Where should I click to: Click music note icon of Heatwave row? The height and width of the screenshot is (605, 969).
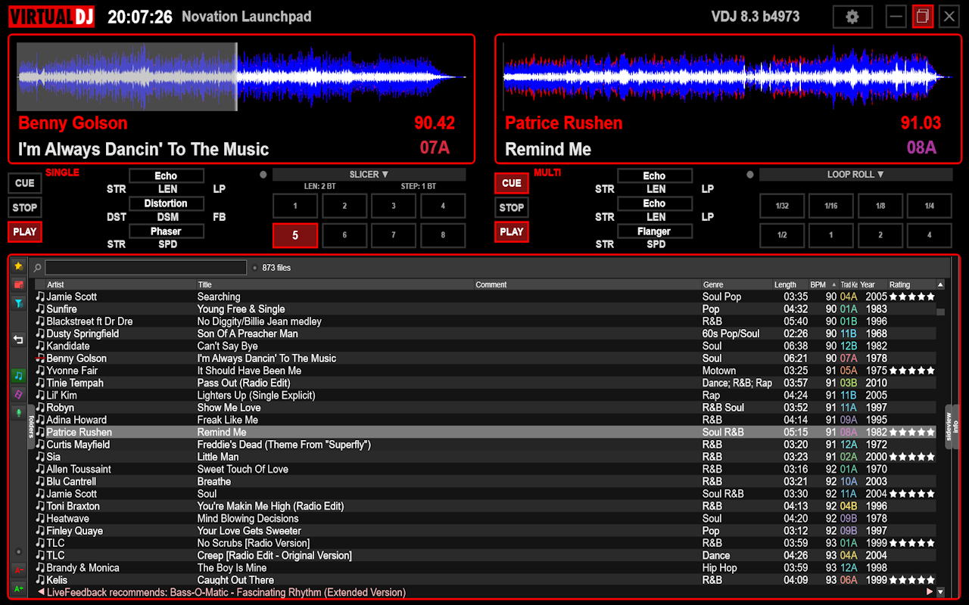click(40, 518)
